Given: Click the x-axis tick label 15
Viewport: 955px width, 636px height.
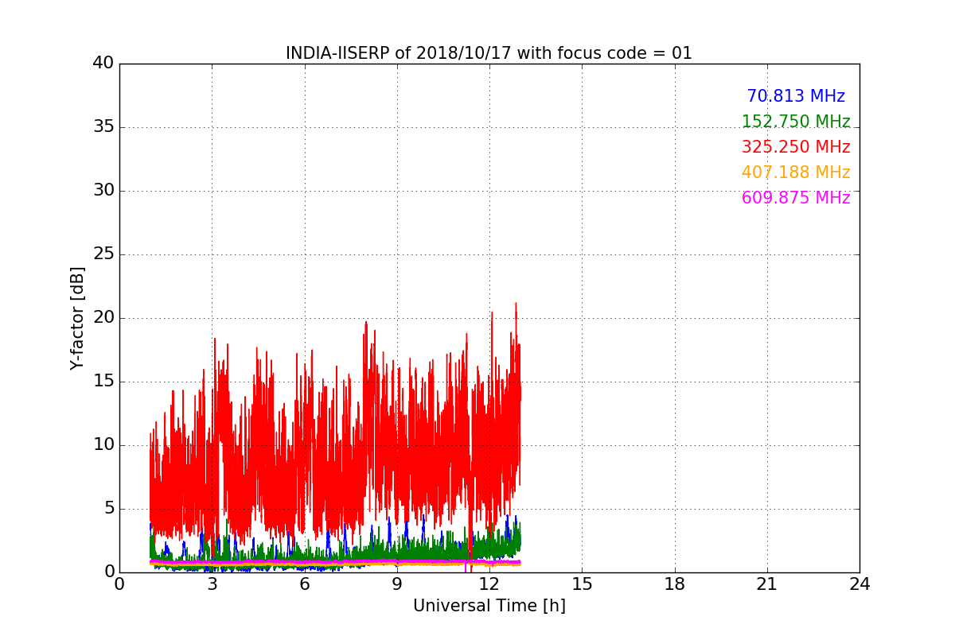Looking at the screenshot, I should 582,584.
